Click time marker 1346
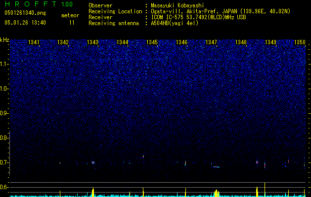This screenshot has height=197, width=311. (181, 42)
